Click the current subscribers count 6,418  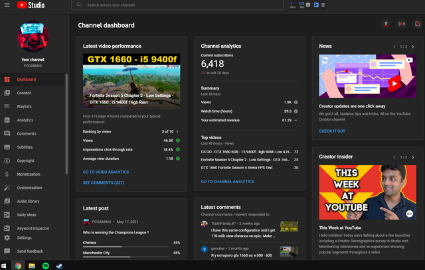tap(212, 64)
